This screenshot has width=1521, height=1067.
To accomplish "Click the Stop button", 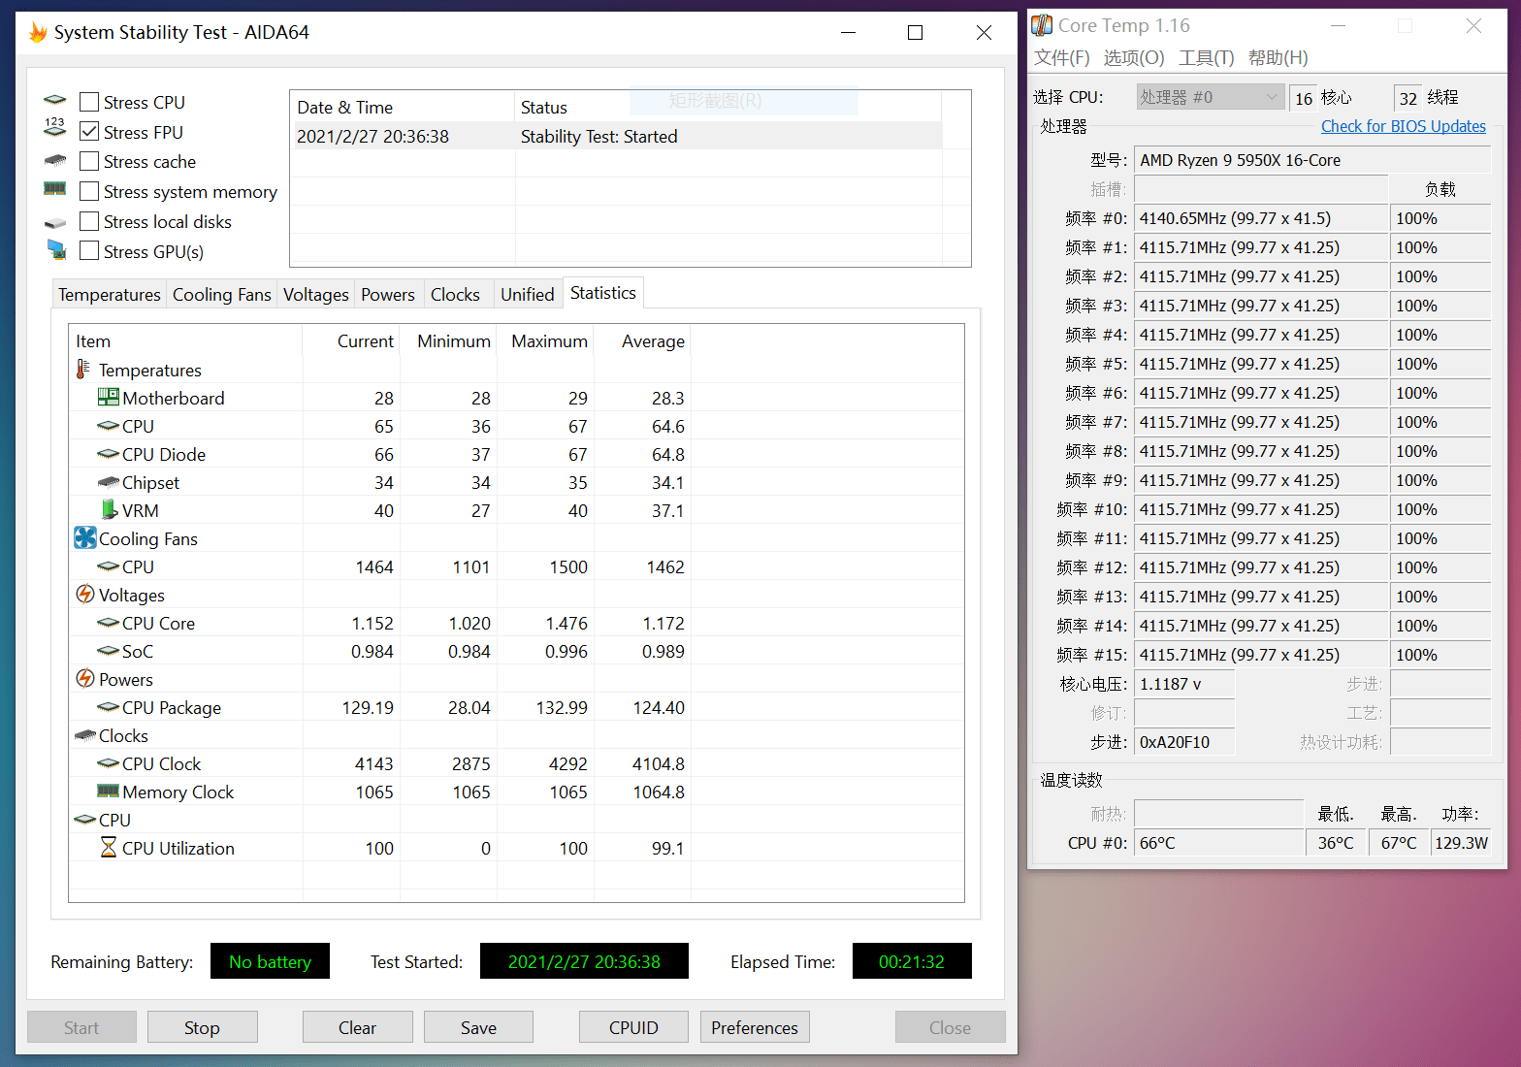I will click(x=202, y=1027).
